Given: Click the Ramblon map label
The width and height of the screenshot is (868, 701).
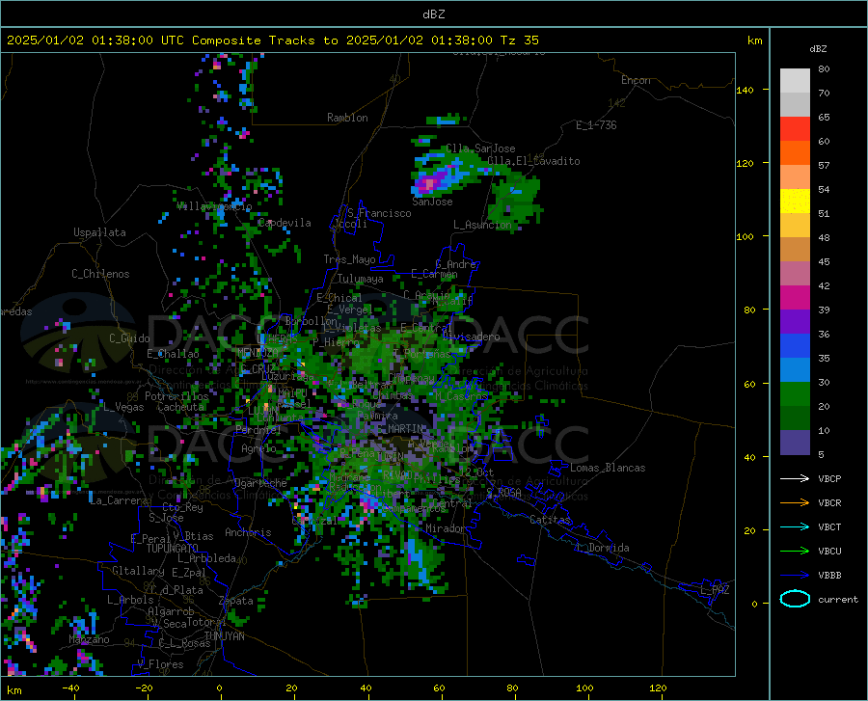Looking at the screenshot, I should coord(347,118).
